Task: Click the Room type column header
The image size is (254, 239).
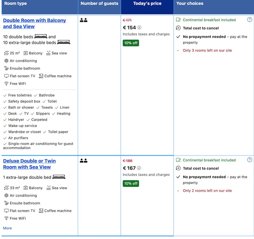Action: pos(15,4)
